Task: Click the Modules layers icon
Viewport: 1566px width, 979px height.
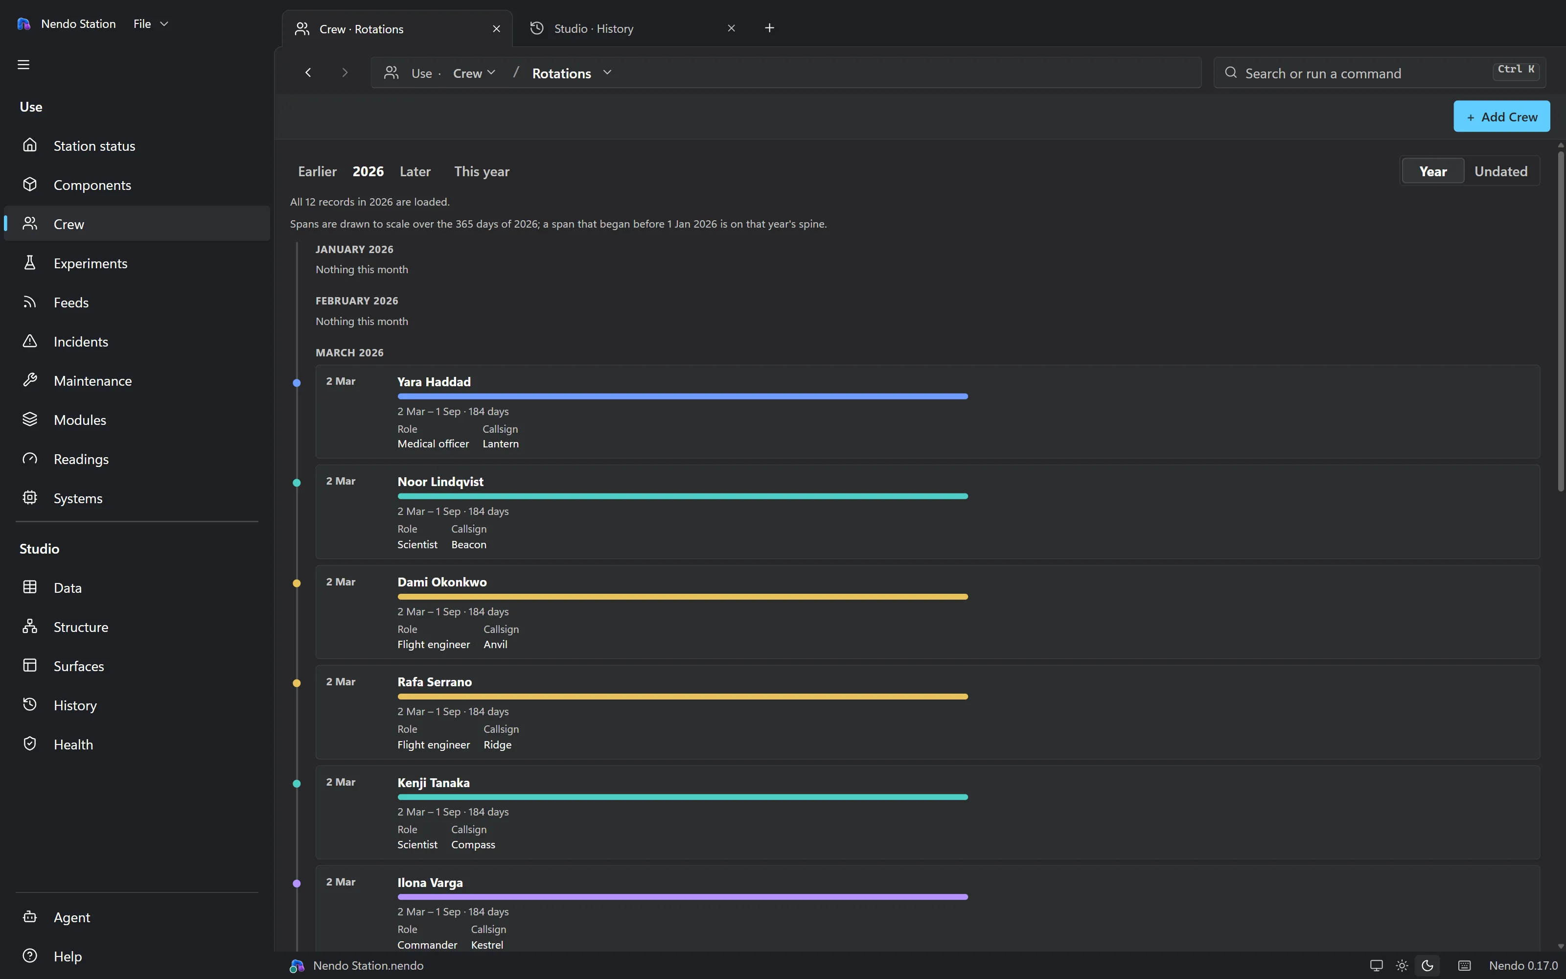Action: (x=30, y=420)
